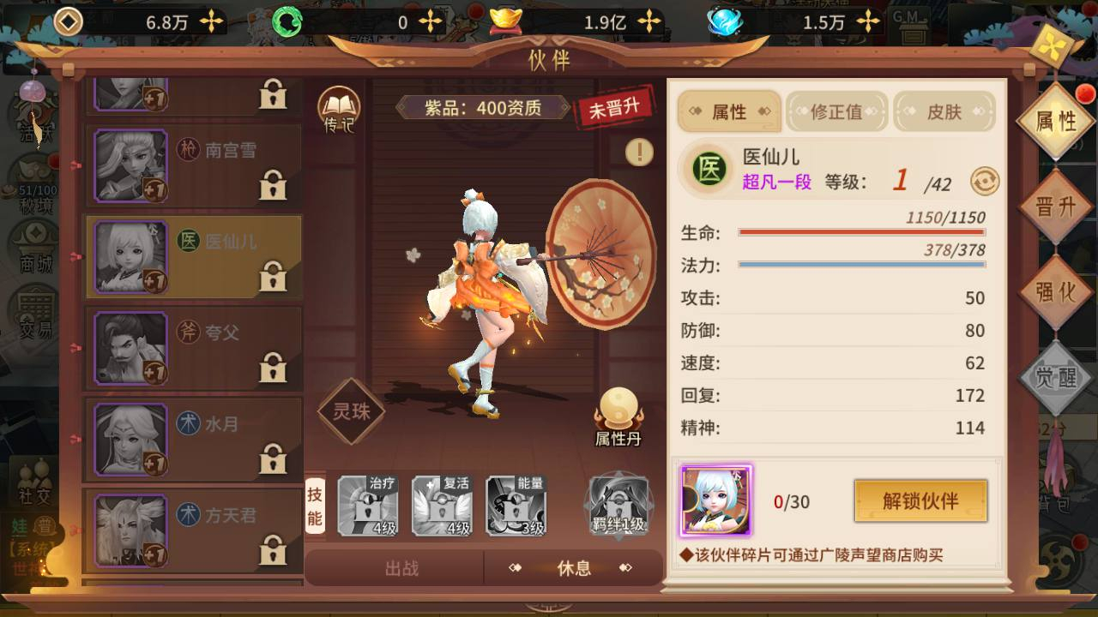The width and height of the screenshot is (1098, 617).
Task: Switch to 修正值 tab
Action: pos(836,112)
